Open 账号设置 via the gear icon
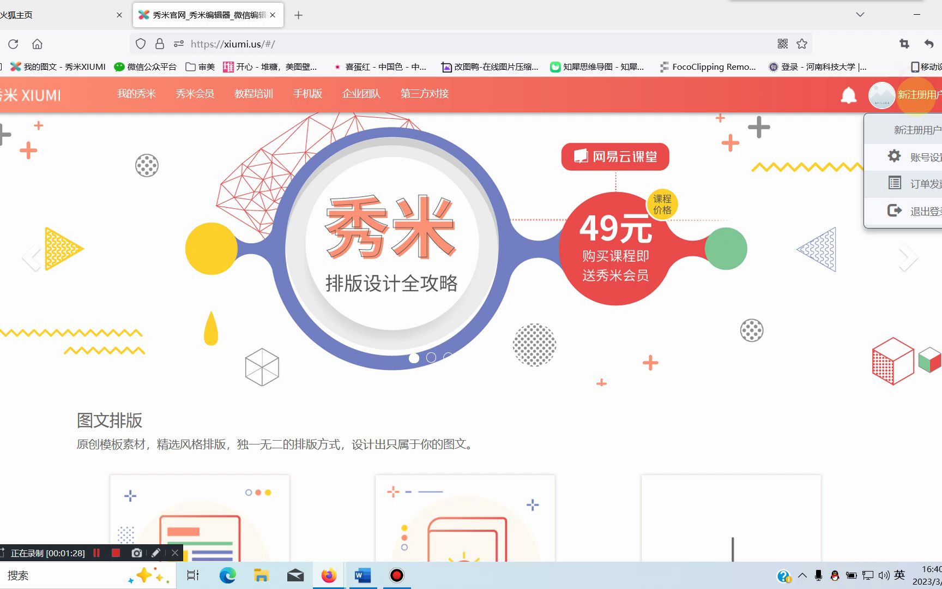The height and width of the screenshot is (589, 942). [x=895, y=156]
